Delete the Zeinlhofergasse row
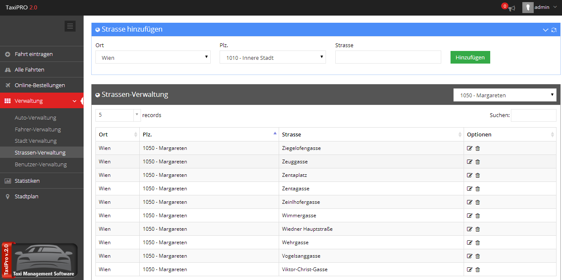Image resolution: width=562 pixels, height=280 pixels. pyautogui.click(x=478, y=202)
